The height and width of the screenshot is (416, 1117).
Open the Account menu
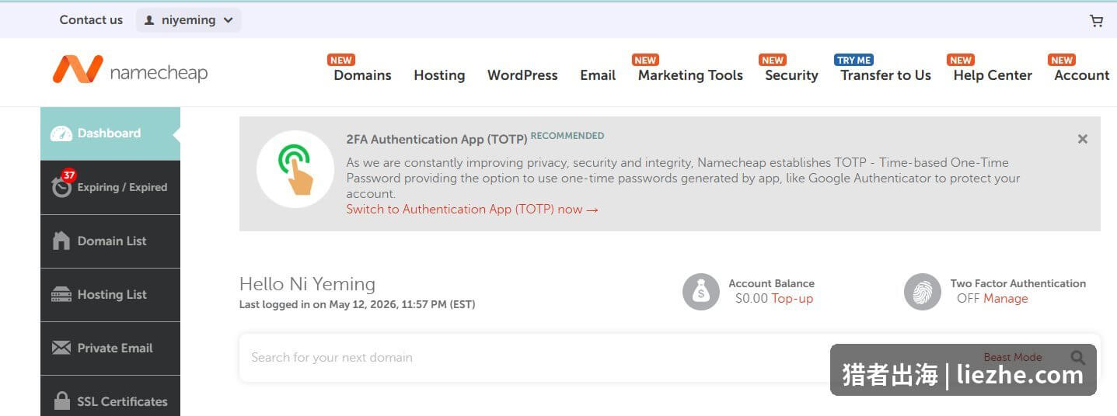1081,75
